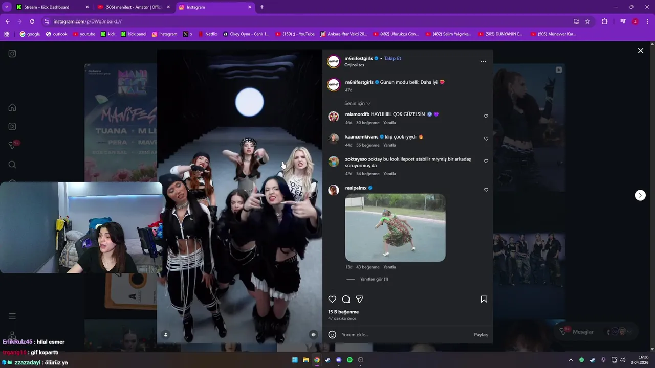Viewport: 655px width, 368px height.
Task: Switch to Stream - Kick Dashboard tab
Action: point(51,7)
